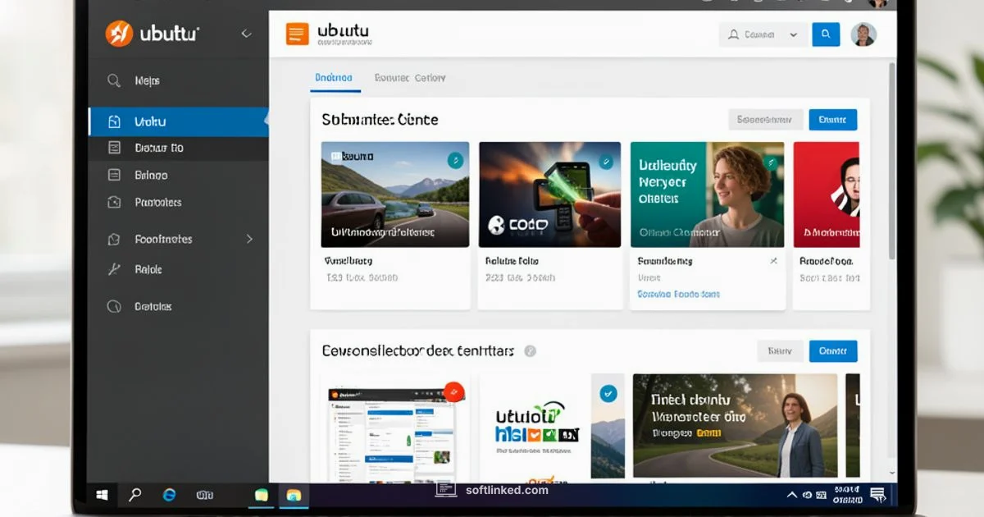The image size is (984, 517).
Task: Expand the chevron next to the header search field
Action: [x=792, y=34]
